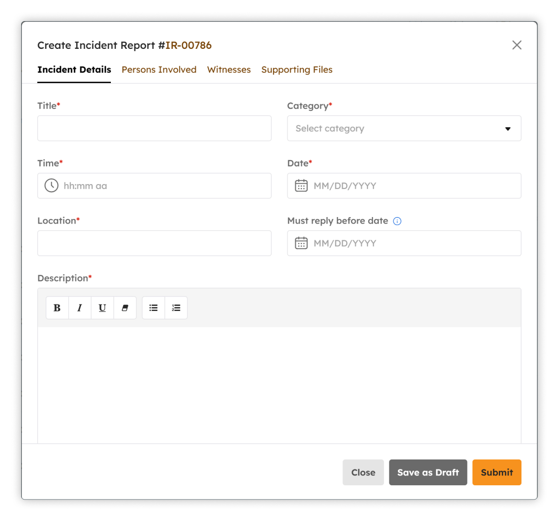Open calendar icon in Date field
Image resolution: width=559 pixels, height=521 pixels.
point(301,186)
